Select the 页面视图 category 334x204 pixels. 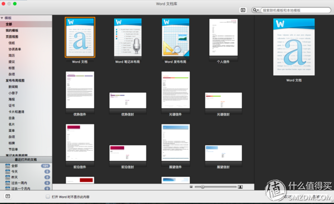12,37
